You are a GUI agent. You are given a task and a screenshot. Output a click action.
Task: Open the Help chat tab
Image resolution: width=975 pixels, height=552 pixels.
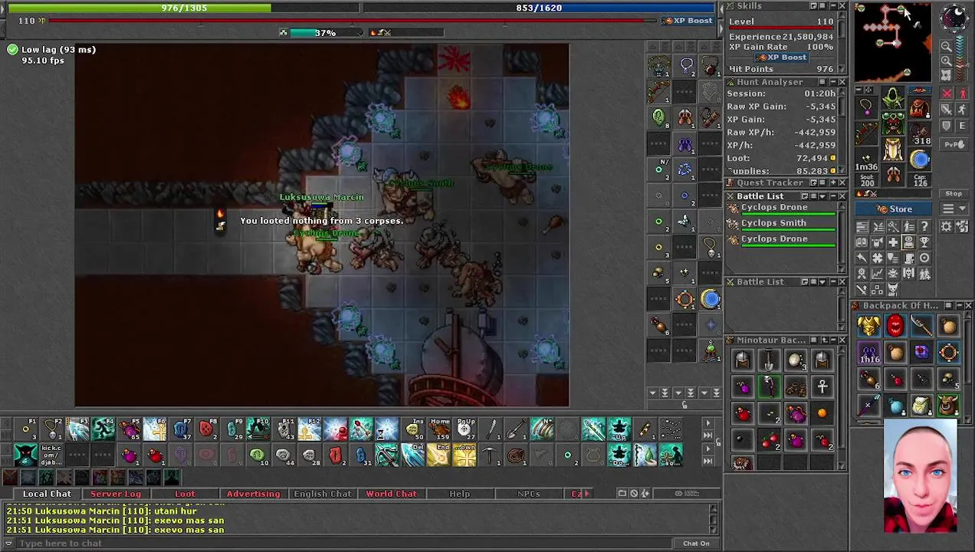point(459,494)
